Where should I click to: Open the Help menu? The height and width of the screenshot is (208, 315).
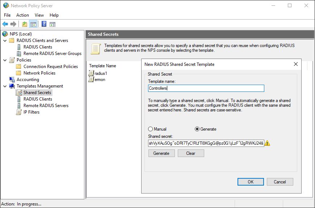click(x=54, y=15)
